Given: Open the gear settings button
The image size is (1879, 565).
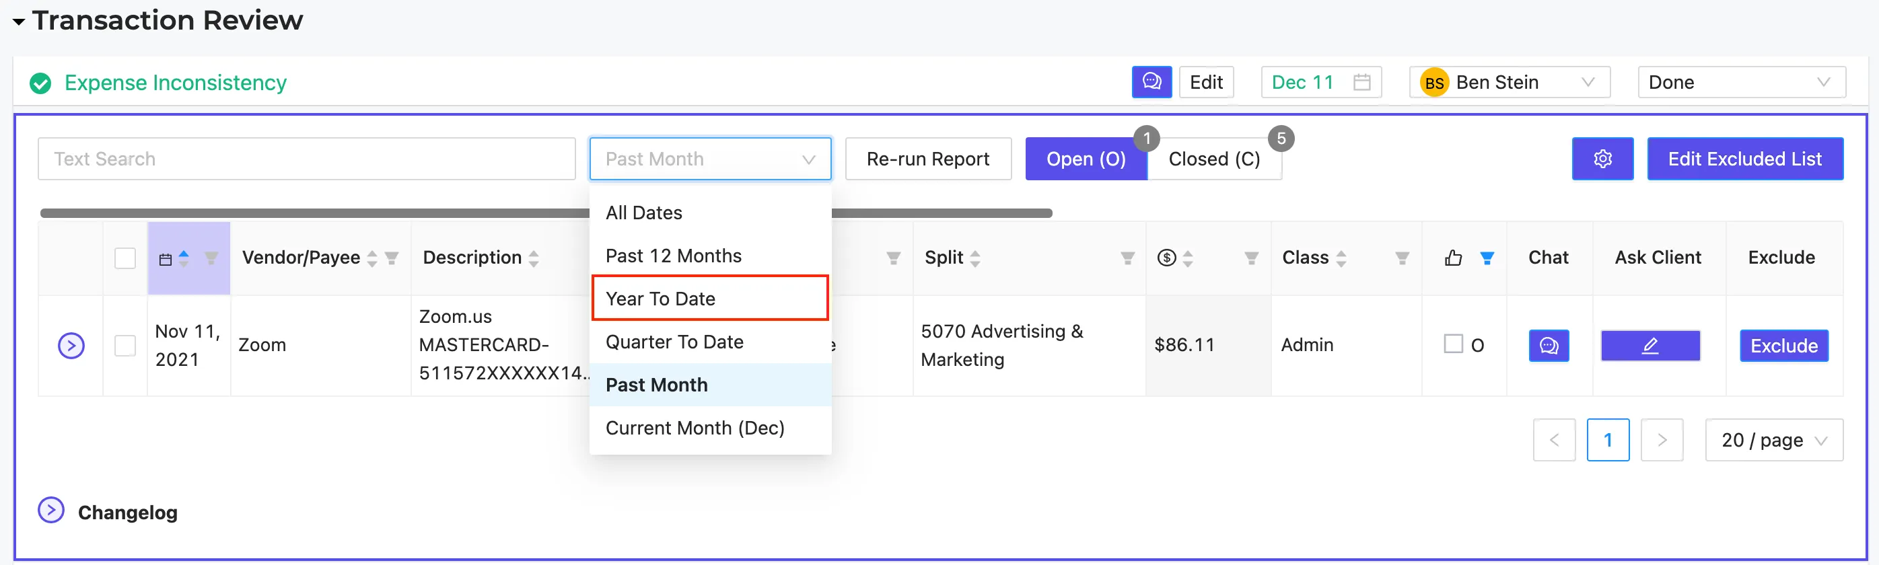Looking at the screenshot, I should click(1602, 159).
